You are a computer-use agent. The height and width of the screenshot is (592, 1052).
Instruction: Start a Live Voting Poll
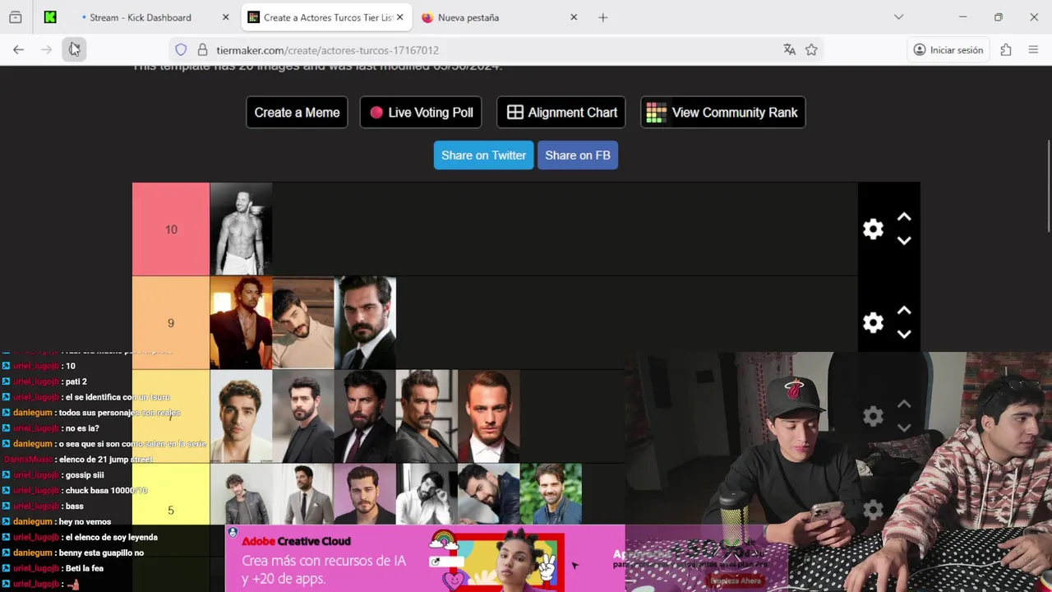click(421, 113)
